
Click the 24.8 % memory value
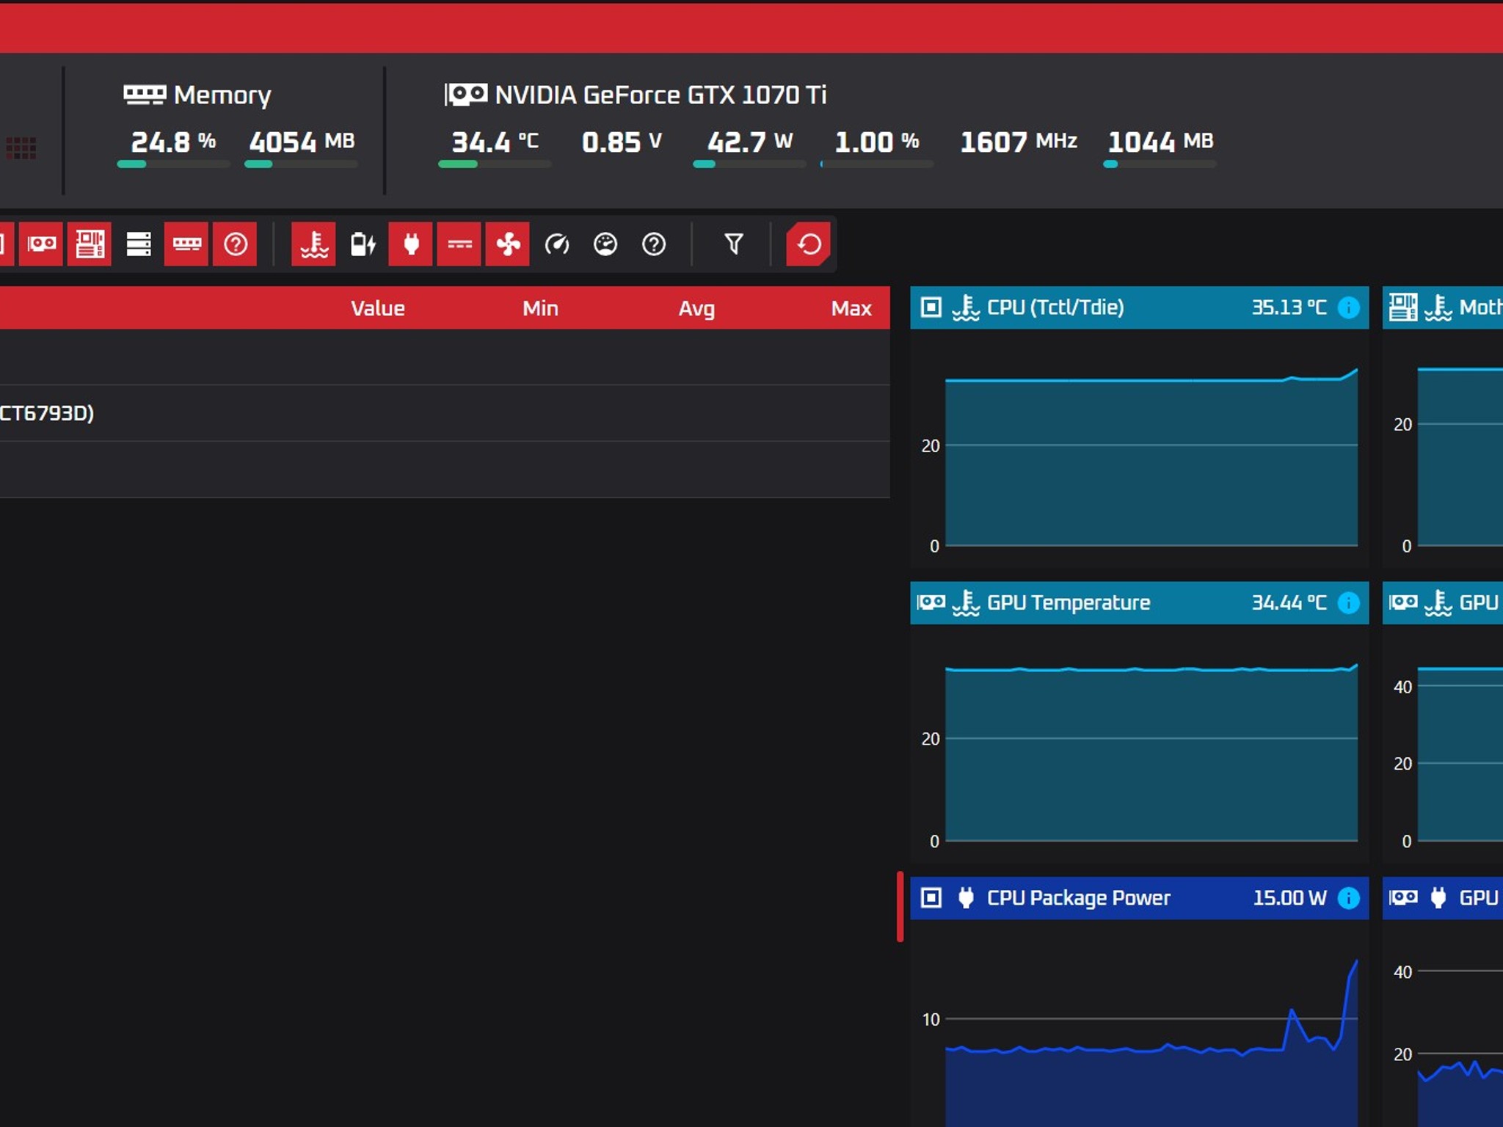pos(173,142)
